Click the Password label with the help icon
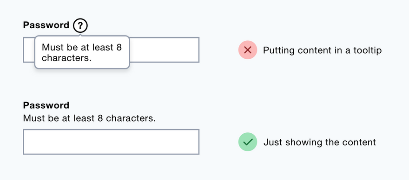This screenshot has width=409, height=180. (x=46, y=25)
